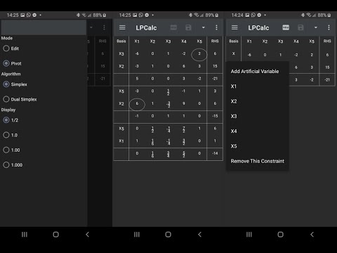Tap X3 basis label in middle screen first tableau
Screen dimensions: 337x253
pos(121,54)
